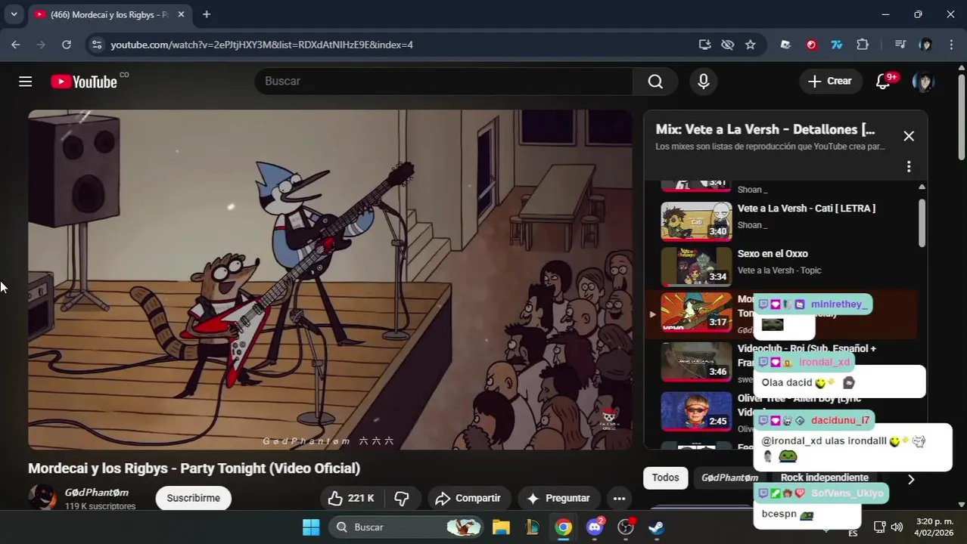Select the GødPhantøm filter chip
This screenshot has height=544, width=967.
(729, 478)
